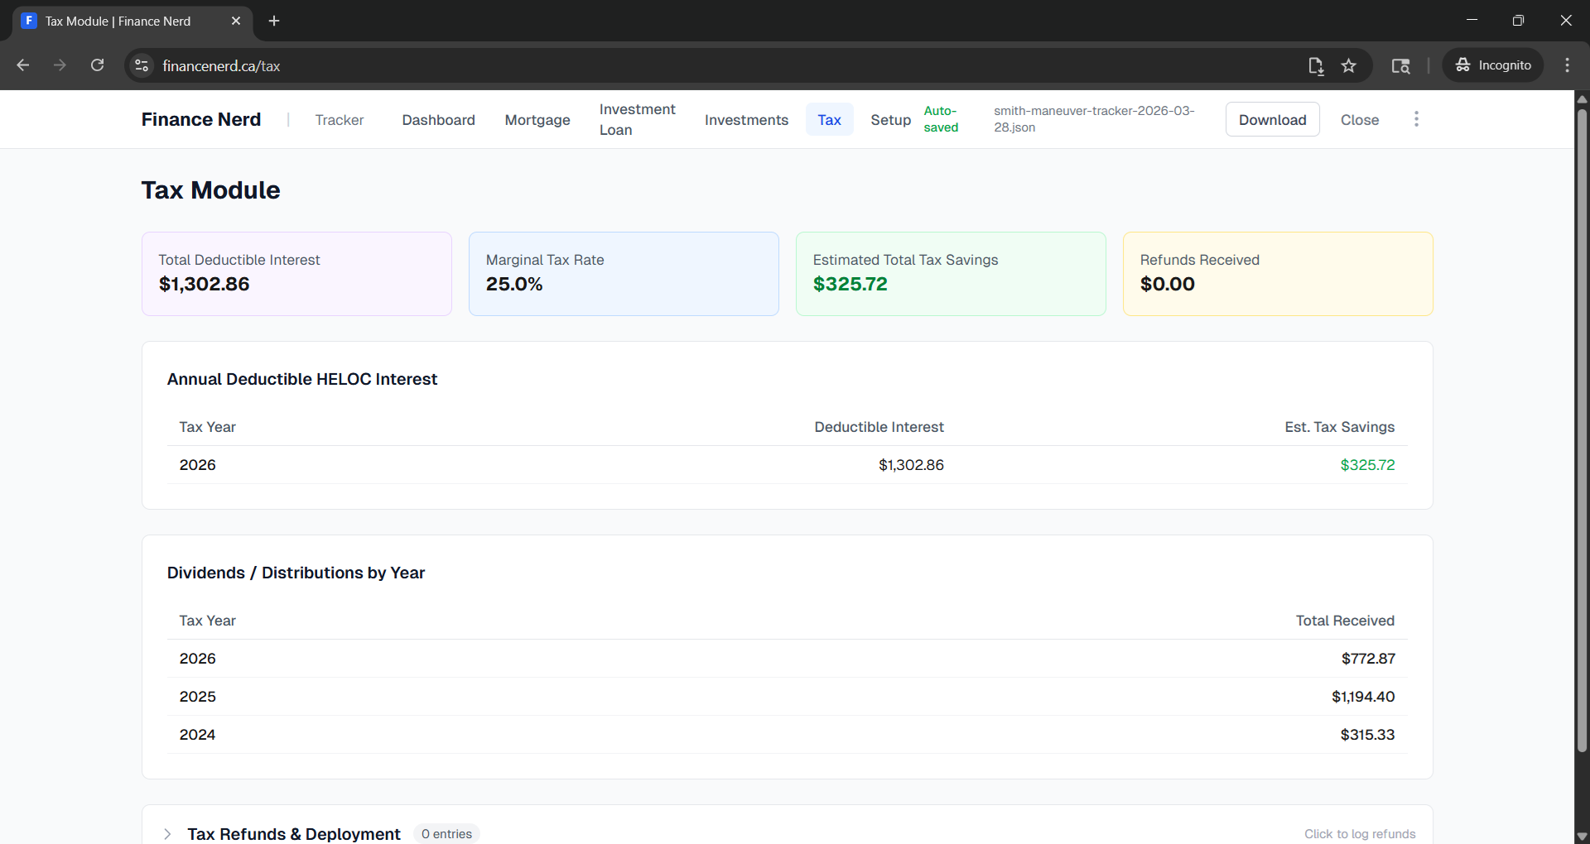This screenshot has height=844, width=1590.
Task: Bookmark this page with the star icon
Action: [1349, 65]
